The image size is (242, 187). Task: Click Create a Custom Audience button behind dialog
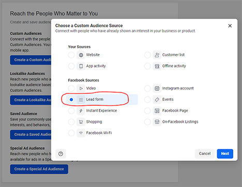coord(31,60)
